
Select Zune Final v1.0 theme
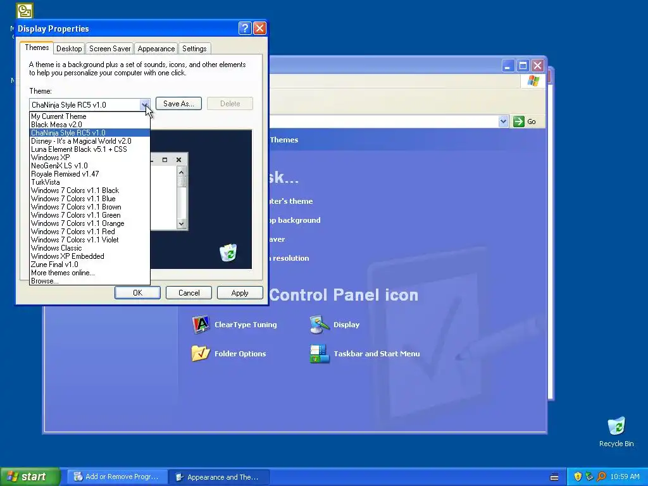point(90,265)
